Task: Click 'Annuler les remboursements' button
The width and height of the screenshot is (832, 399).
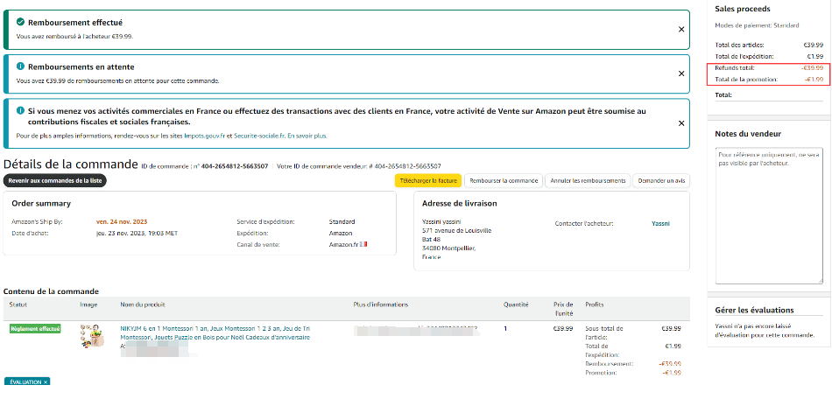Action: coord(586,180)
